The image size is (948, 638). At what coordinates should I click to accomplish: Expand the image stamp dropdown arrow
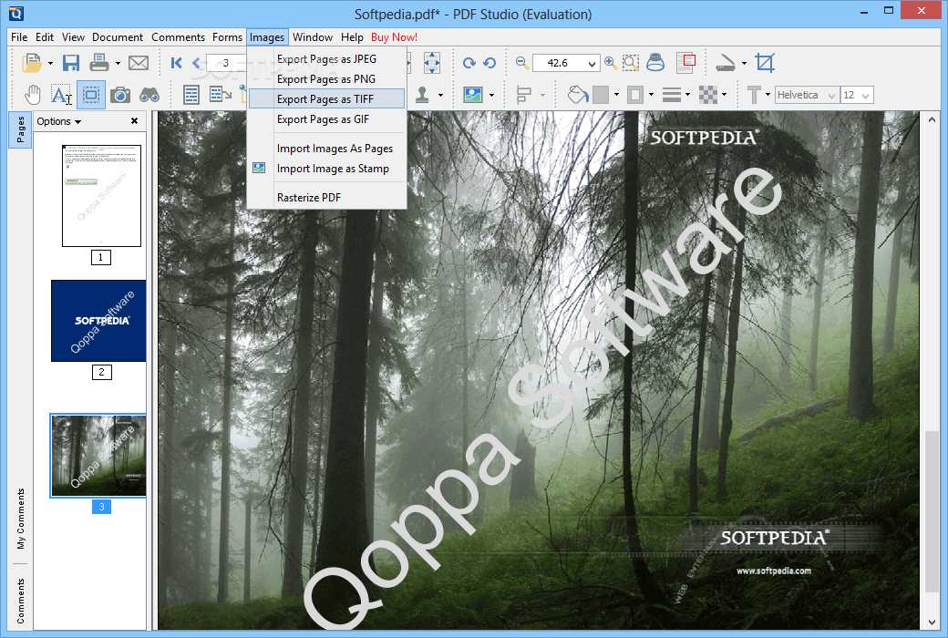point(491,96)
